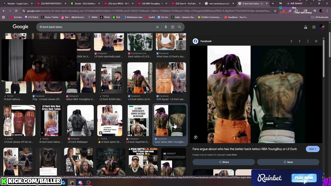Open the preview panel three-dot menu

coord(308,41)
